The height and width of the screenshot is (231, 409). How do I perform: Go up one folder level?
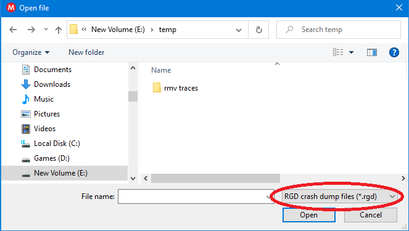pyautogui.click(x=59, y=30)
